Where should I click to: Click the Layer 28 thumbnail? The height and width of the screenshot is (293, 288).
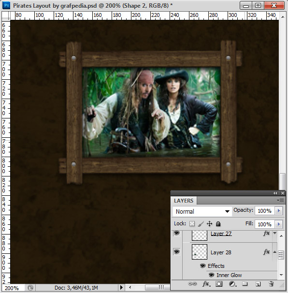[200, 252]
